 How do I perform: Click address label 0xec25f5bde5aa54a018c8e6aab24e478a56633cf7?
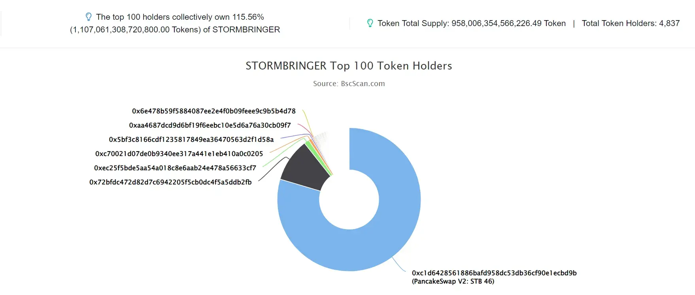pyautogui.click(x=175, y=168)
